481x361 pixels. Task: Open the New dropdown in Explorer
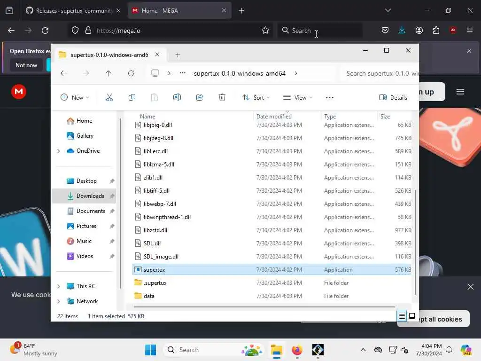click(75, 98)
